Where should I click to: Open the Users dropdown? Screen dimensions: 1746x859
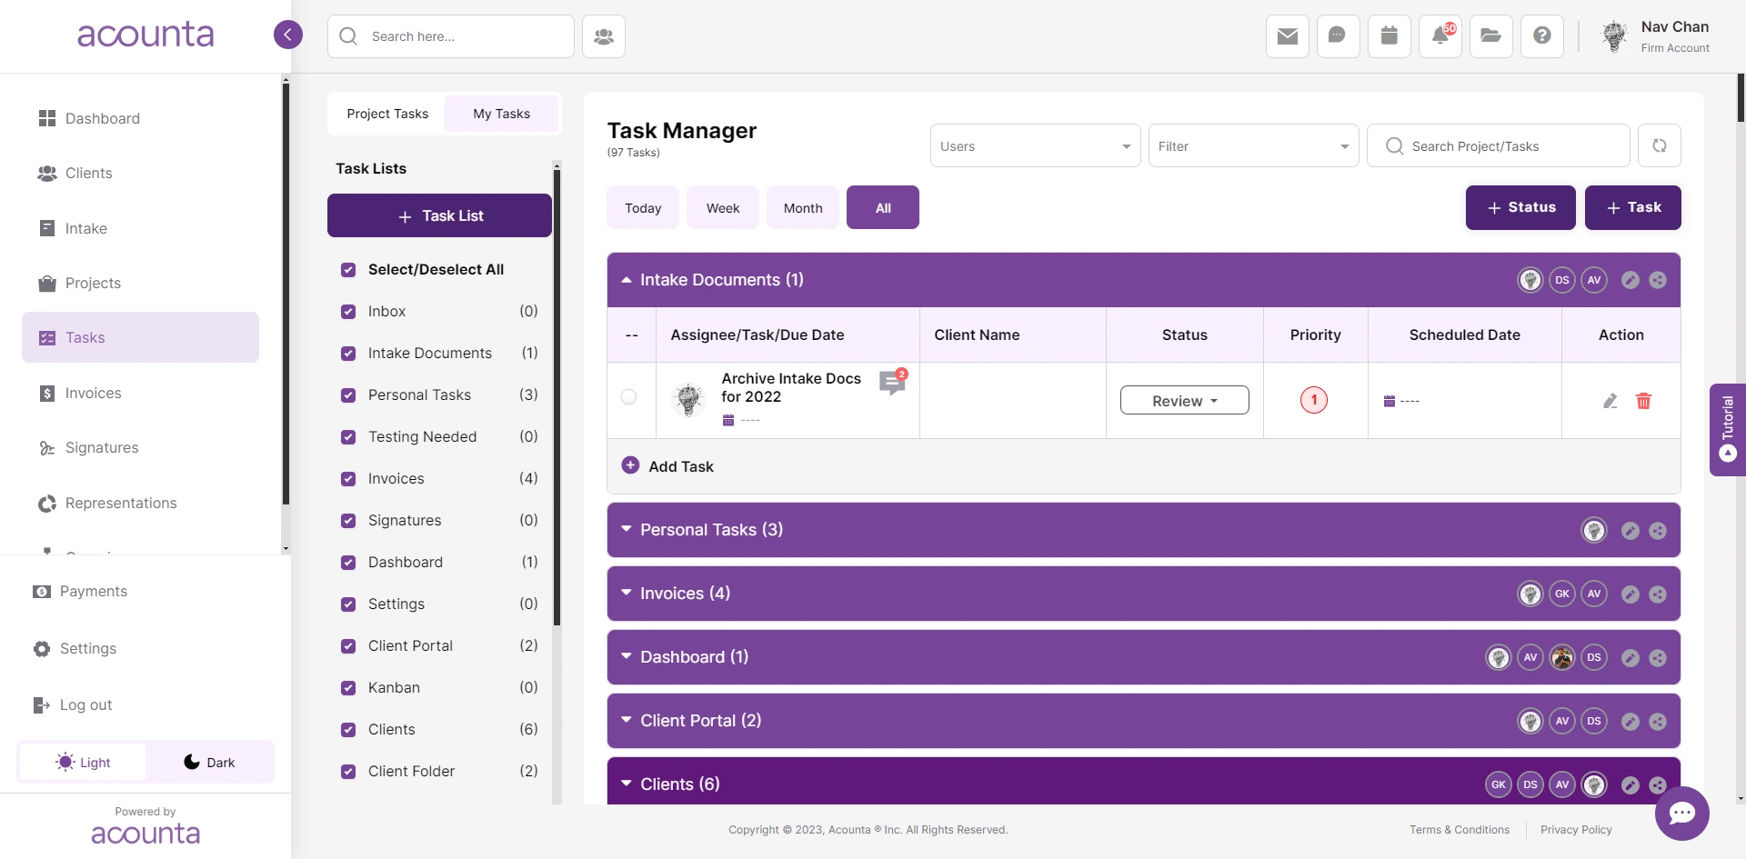coord(1034,145)
